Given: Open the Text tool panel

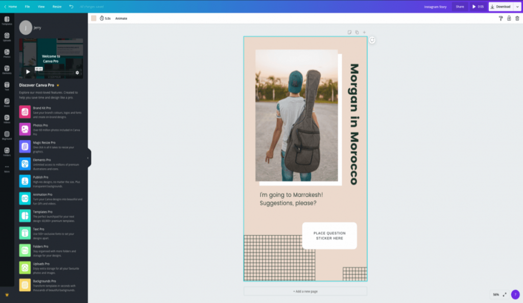Looking at the screenshot, I should point(7,86).
